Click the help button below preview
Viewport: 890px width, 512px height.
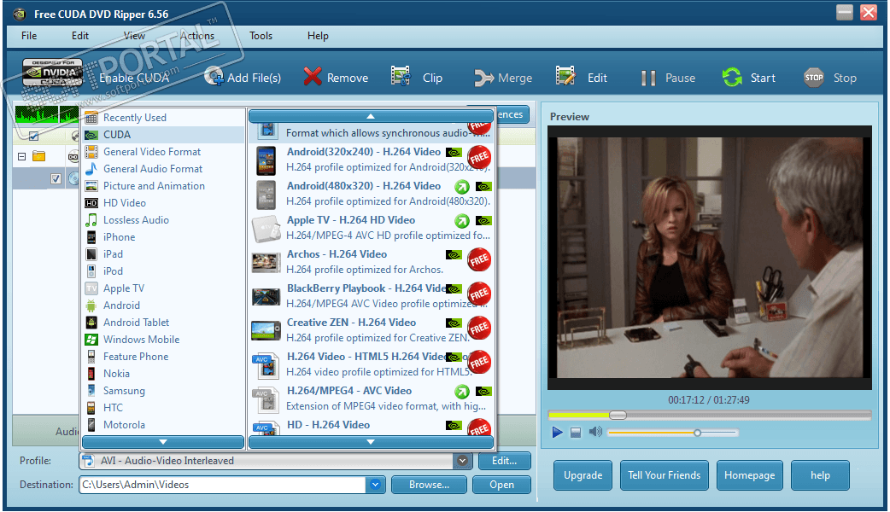(820, 475)
